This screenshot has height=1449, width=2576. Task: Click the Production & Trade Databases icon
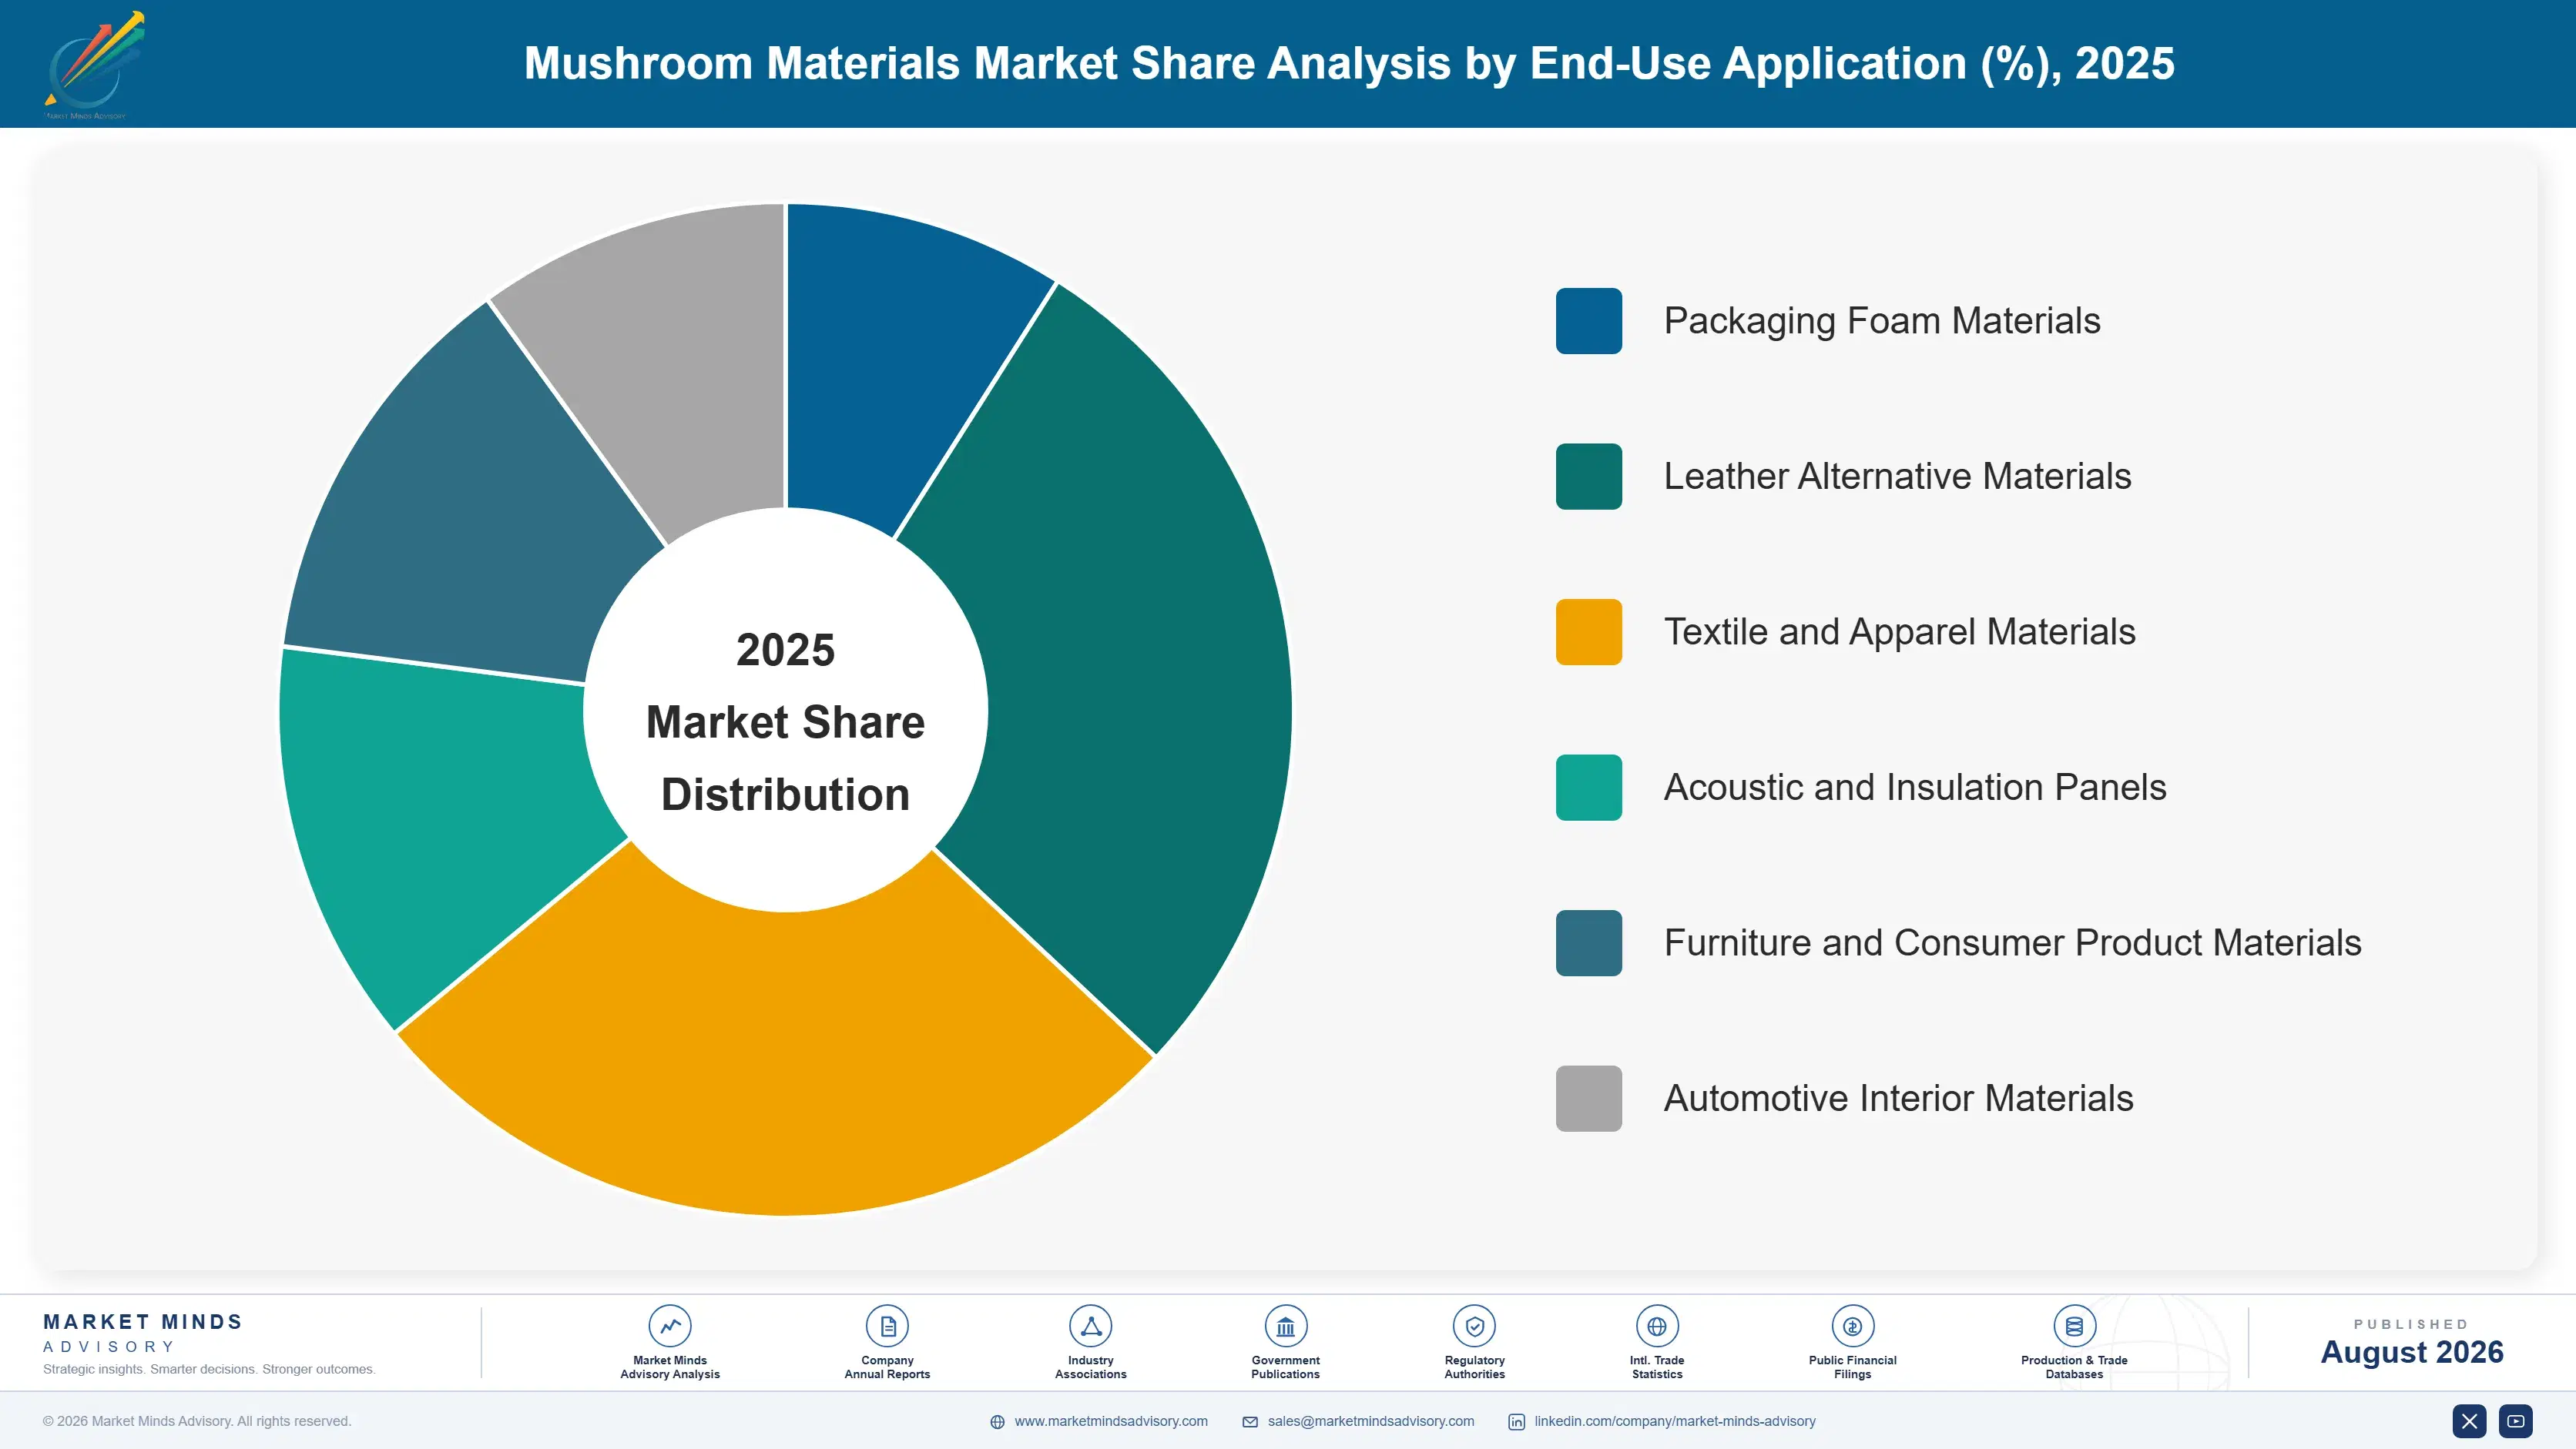pos(2074,1326)
